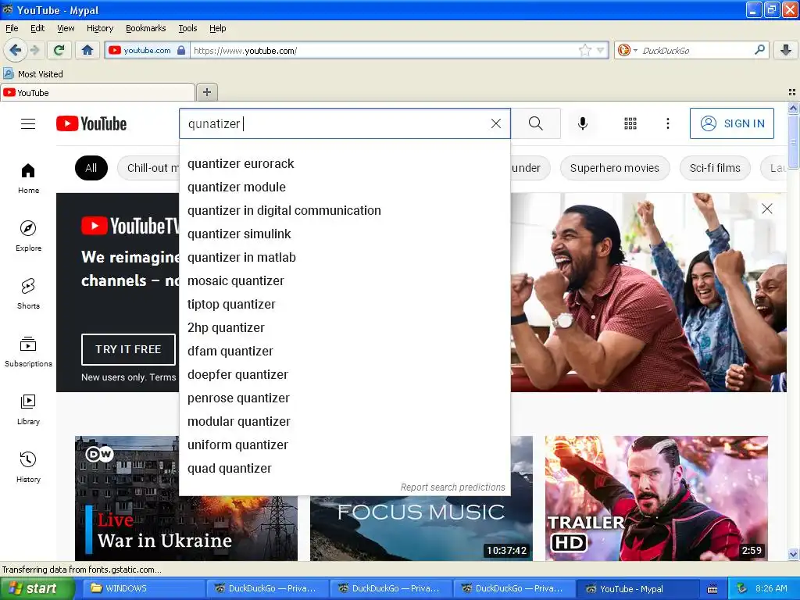Open the Doctor Strange TRAILER HD thumbnail
Viewport: 800px width, 600px height.
(x=656, y=498)
